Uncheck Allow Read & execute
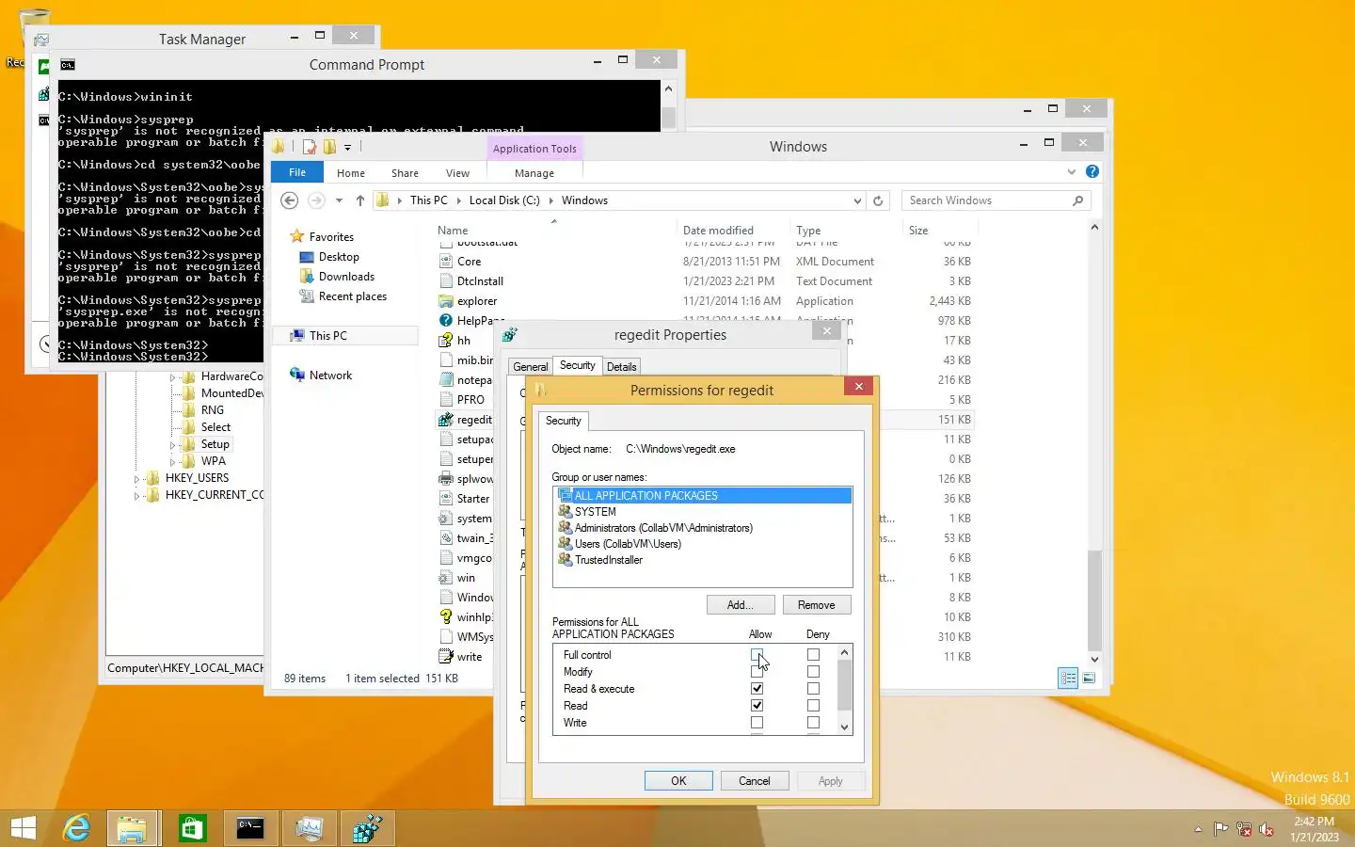Screen dimensions: 1355x847 point(757,689)
